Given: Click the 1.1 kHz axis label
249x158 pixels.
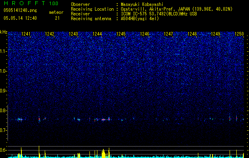Looking at the screenshot, I should 3,51.
